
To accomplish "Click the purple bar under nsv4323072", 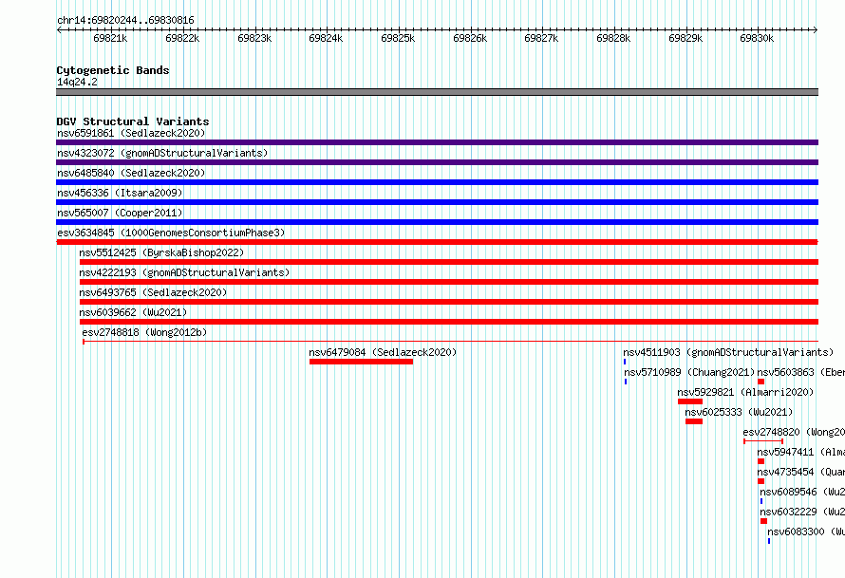I will click(x=437, y=162).
